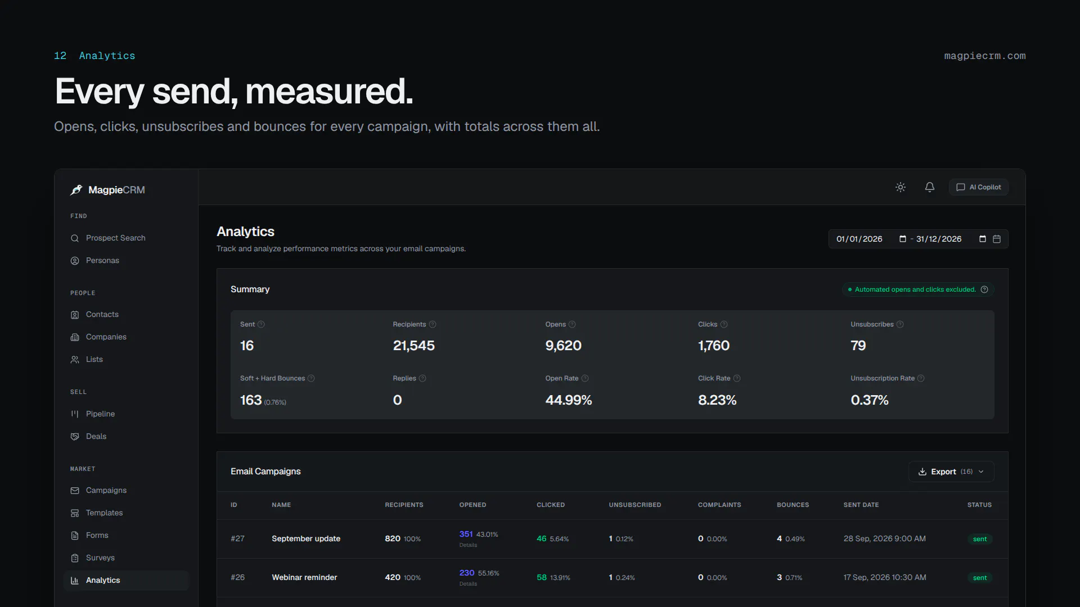Click sent status badge for campaign #27
Screen dimensions: 1080x607
980,539
